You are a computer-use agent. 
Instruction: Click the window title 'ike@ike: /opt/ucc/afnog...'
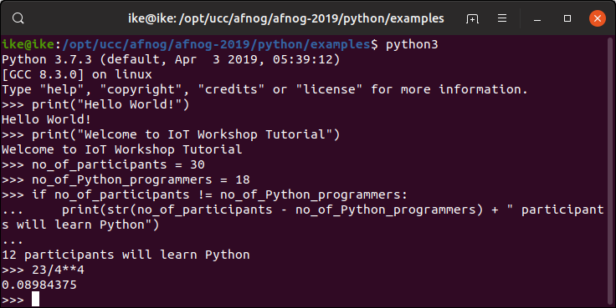click(x=286, y=18)
